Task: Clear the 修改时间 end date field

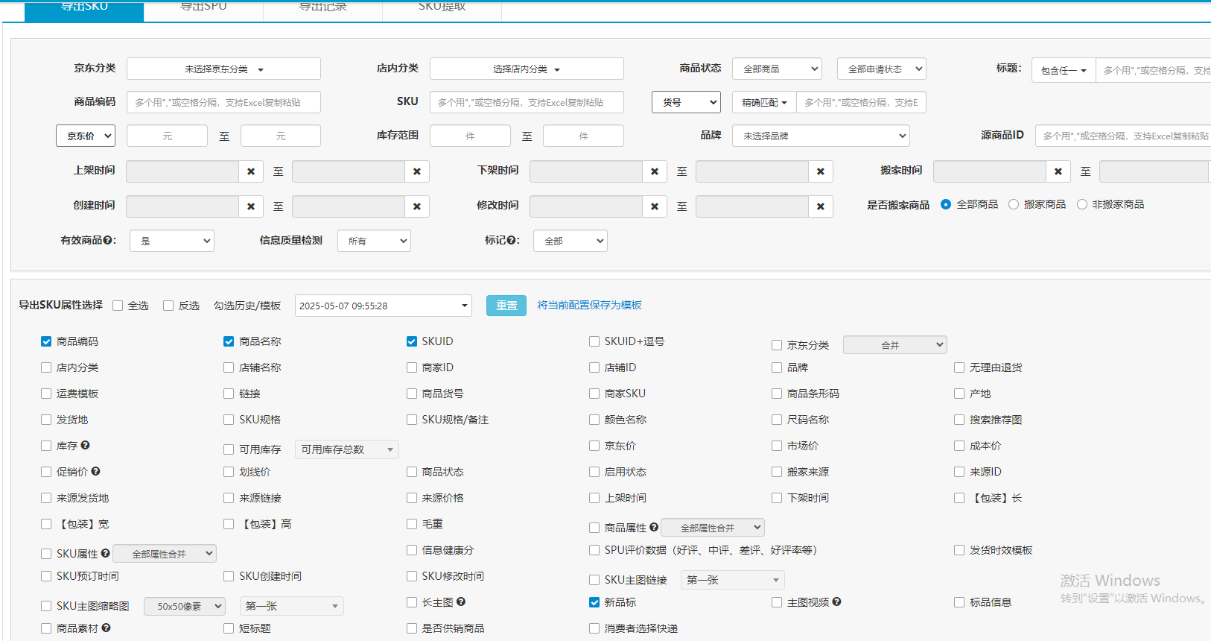Action: (821, 206)
